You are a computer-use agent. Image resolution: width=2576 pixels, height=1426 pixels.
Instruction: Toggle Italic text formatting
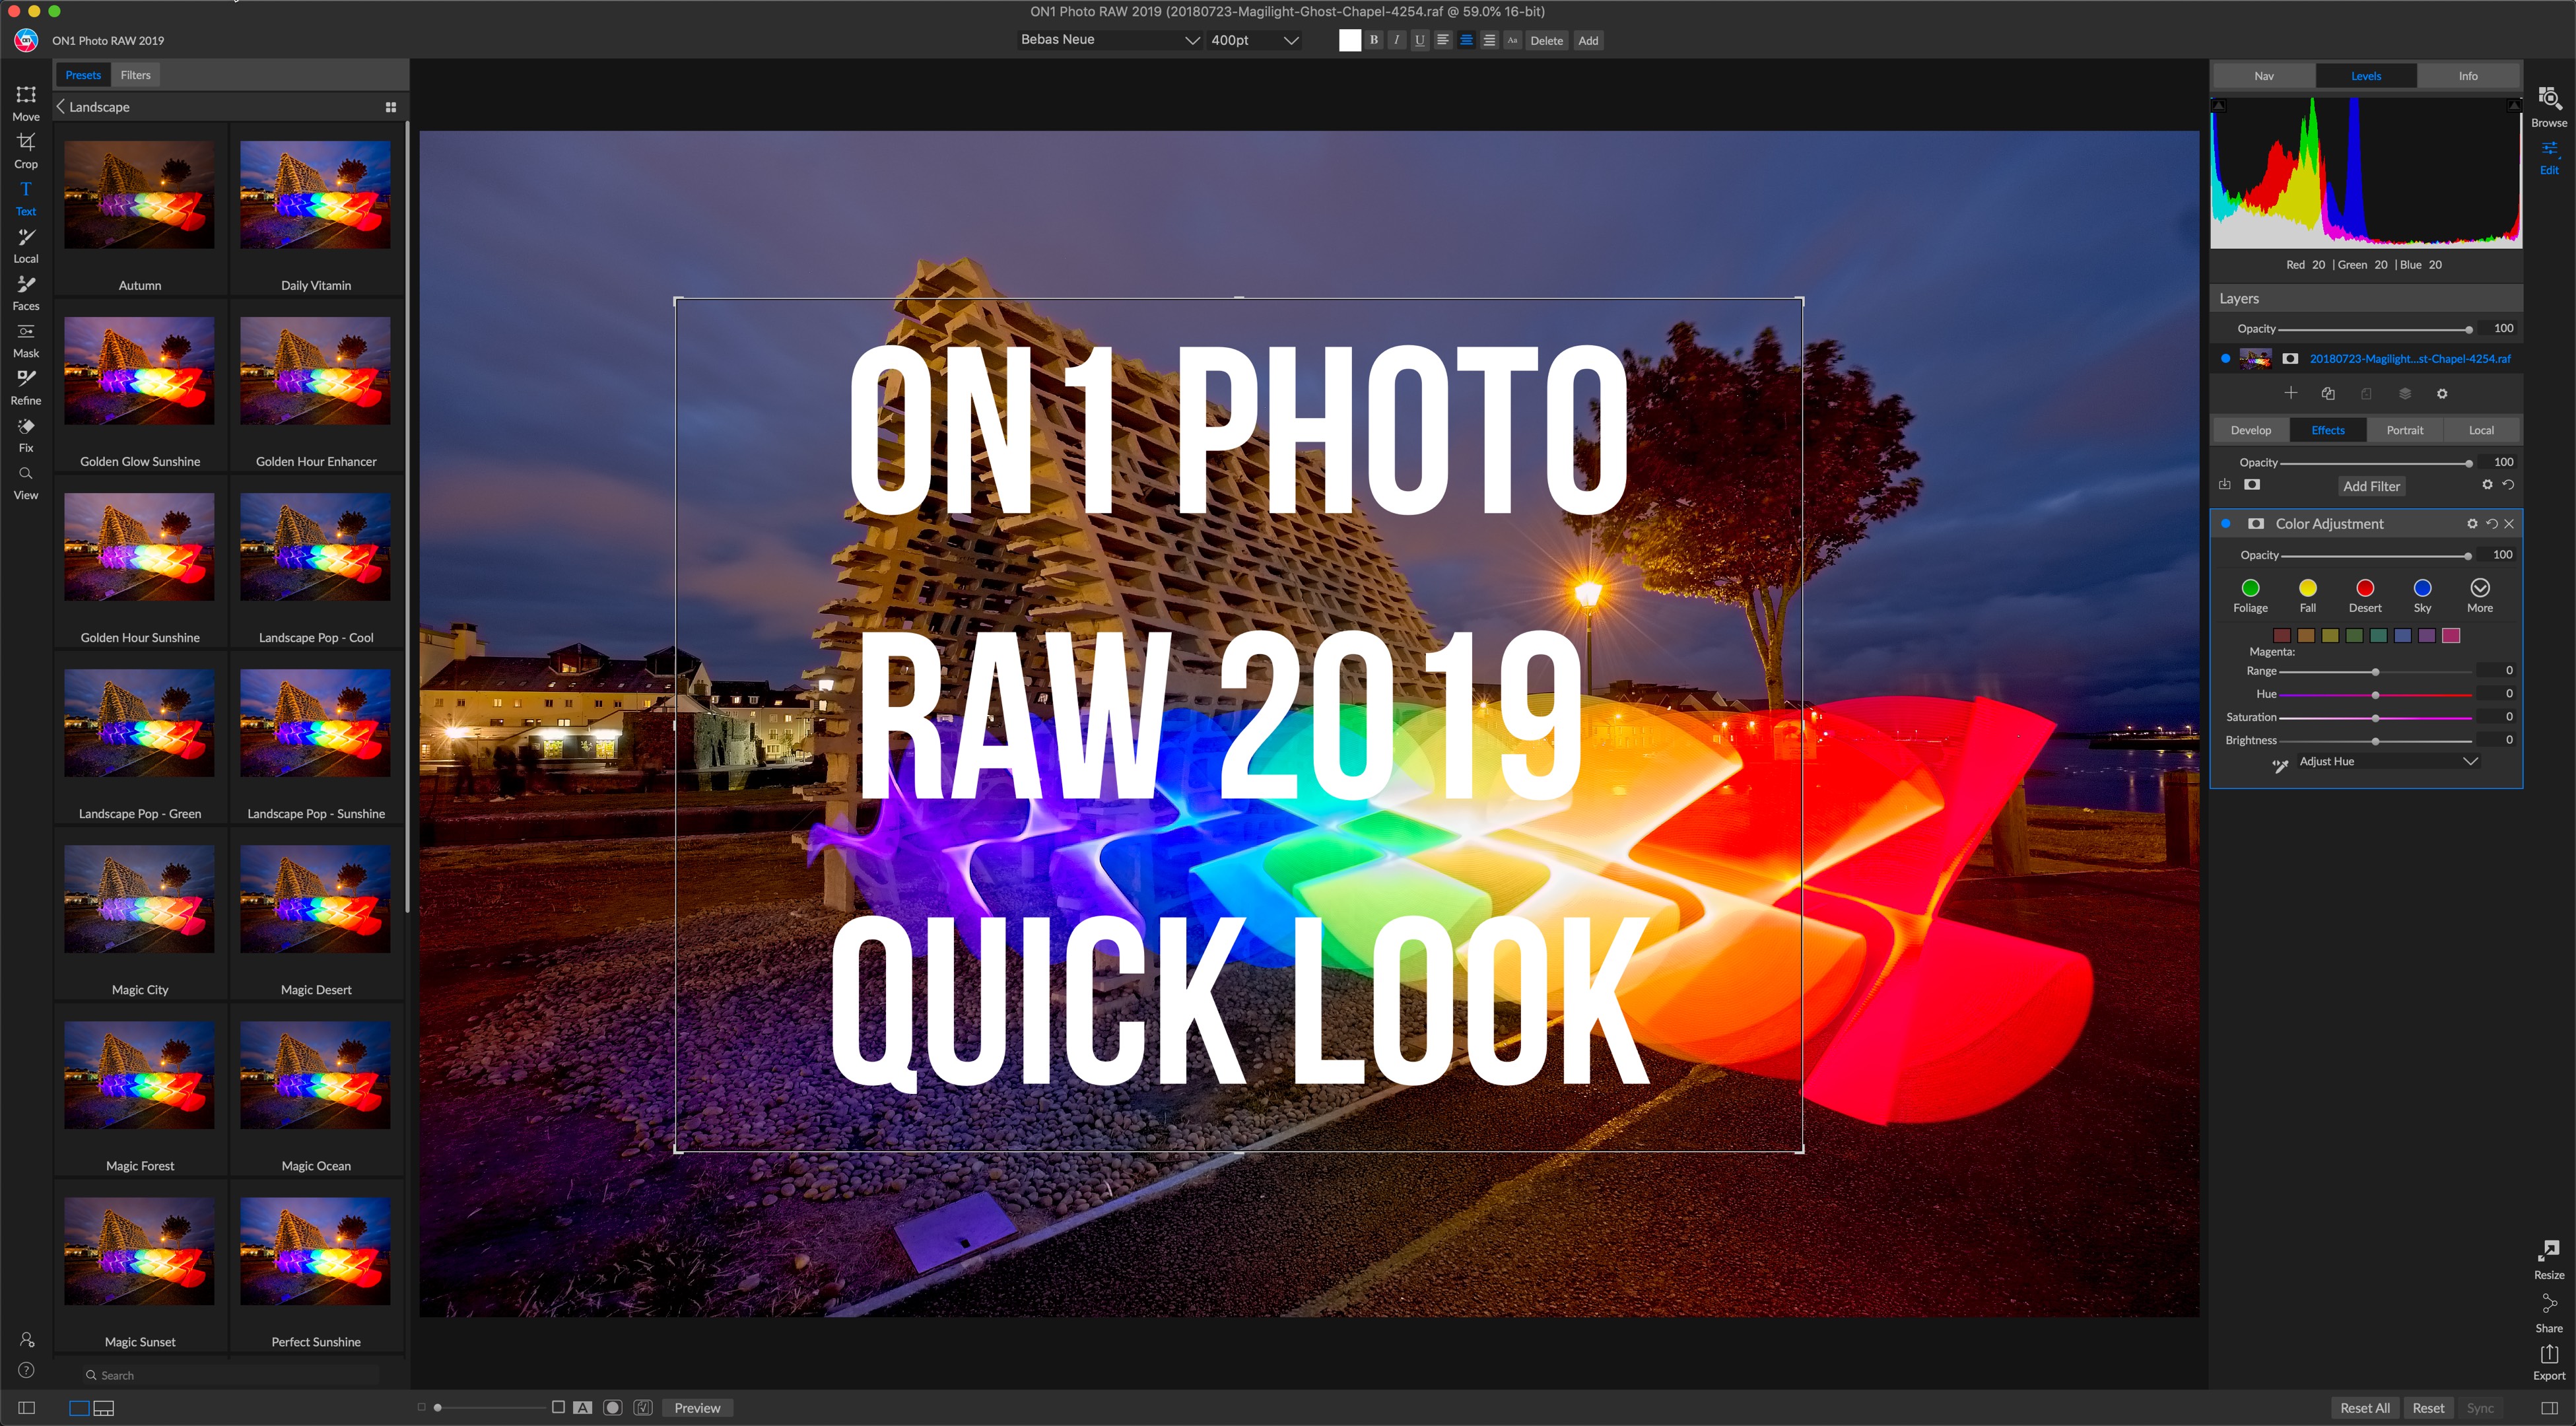tap(1397, 40)
